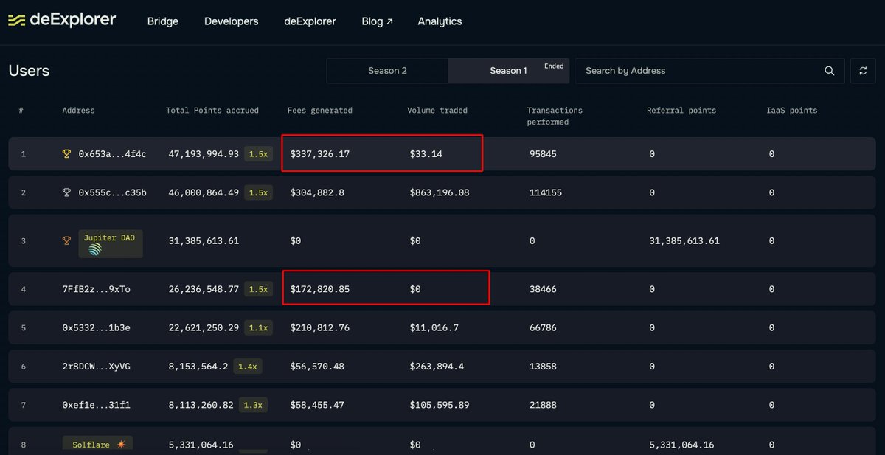Click fees value $304,882.8
Viewport: 885px width, 455px height.
(x=317, y=192)
